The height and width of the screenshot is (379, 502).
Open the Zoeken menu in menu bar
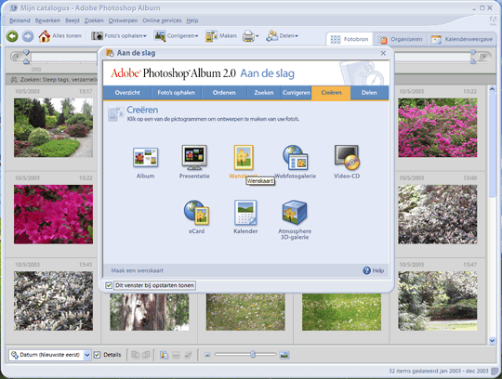coord(94,20)
